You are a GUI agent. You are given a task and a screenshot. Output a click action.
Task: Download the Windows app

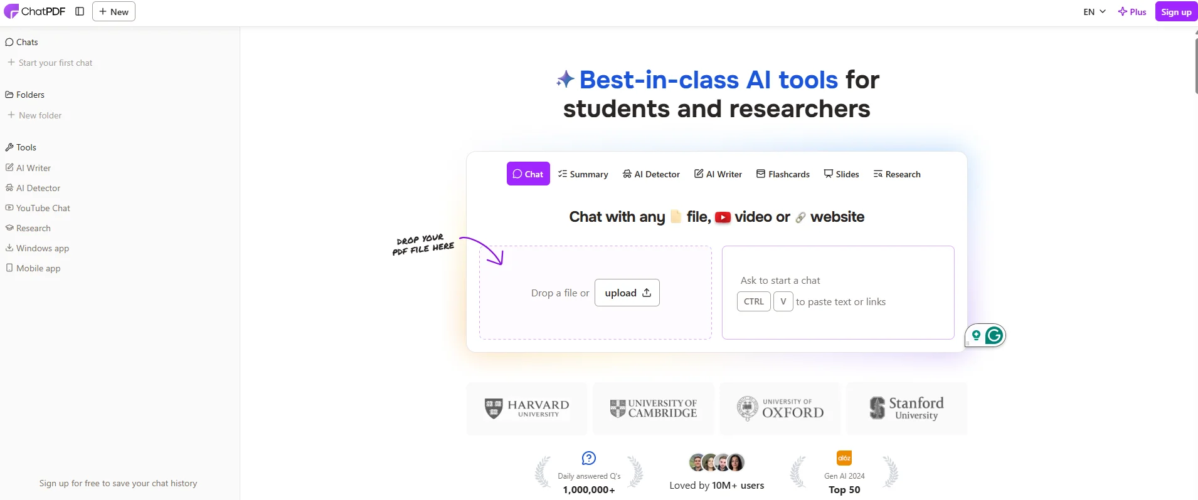click(x=42, y=248)
